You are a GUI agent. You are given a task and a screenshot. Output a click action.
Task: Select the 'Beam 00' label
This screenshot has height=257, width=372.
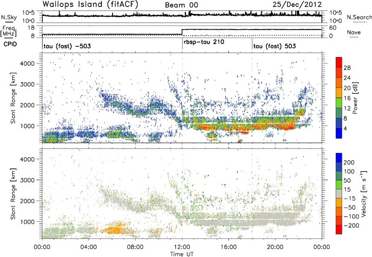pos(181,5)
